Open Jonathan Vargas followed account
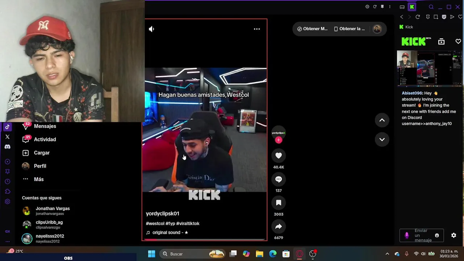The height and width of the screenshot is (261, 464). point(46,211)
